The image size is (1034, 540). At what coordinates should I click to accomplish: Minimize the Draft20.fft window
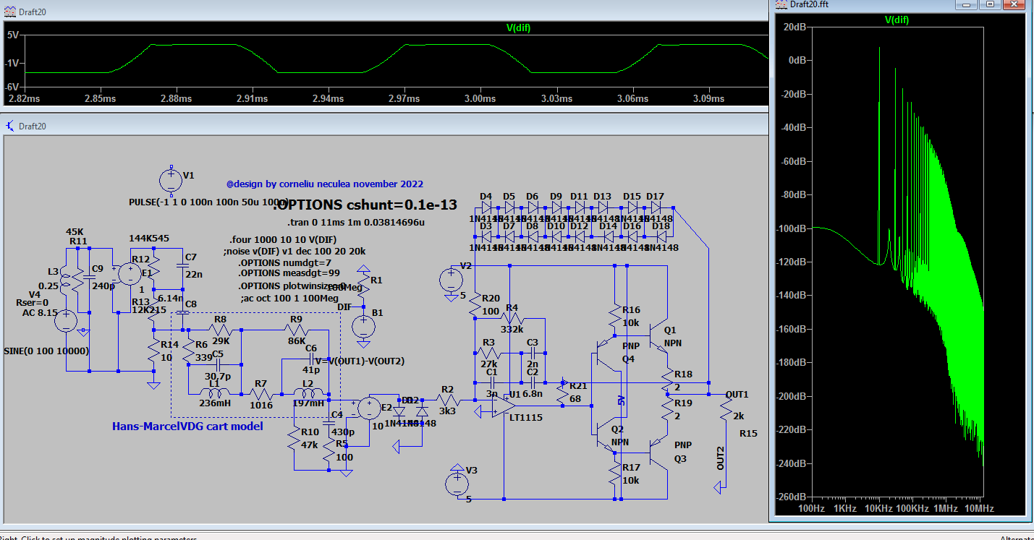tap(967, 4)
